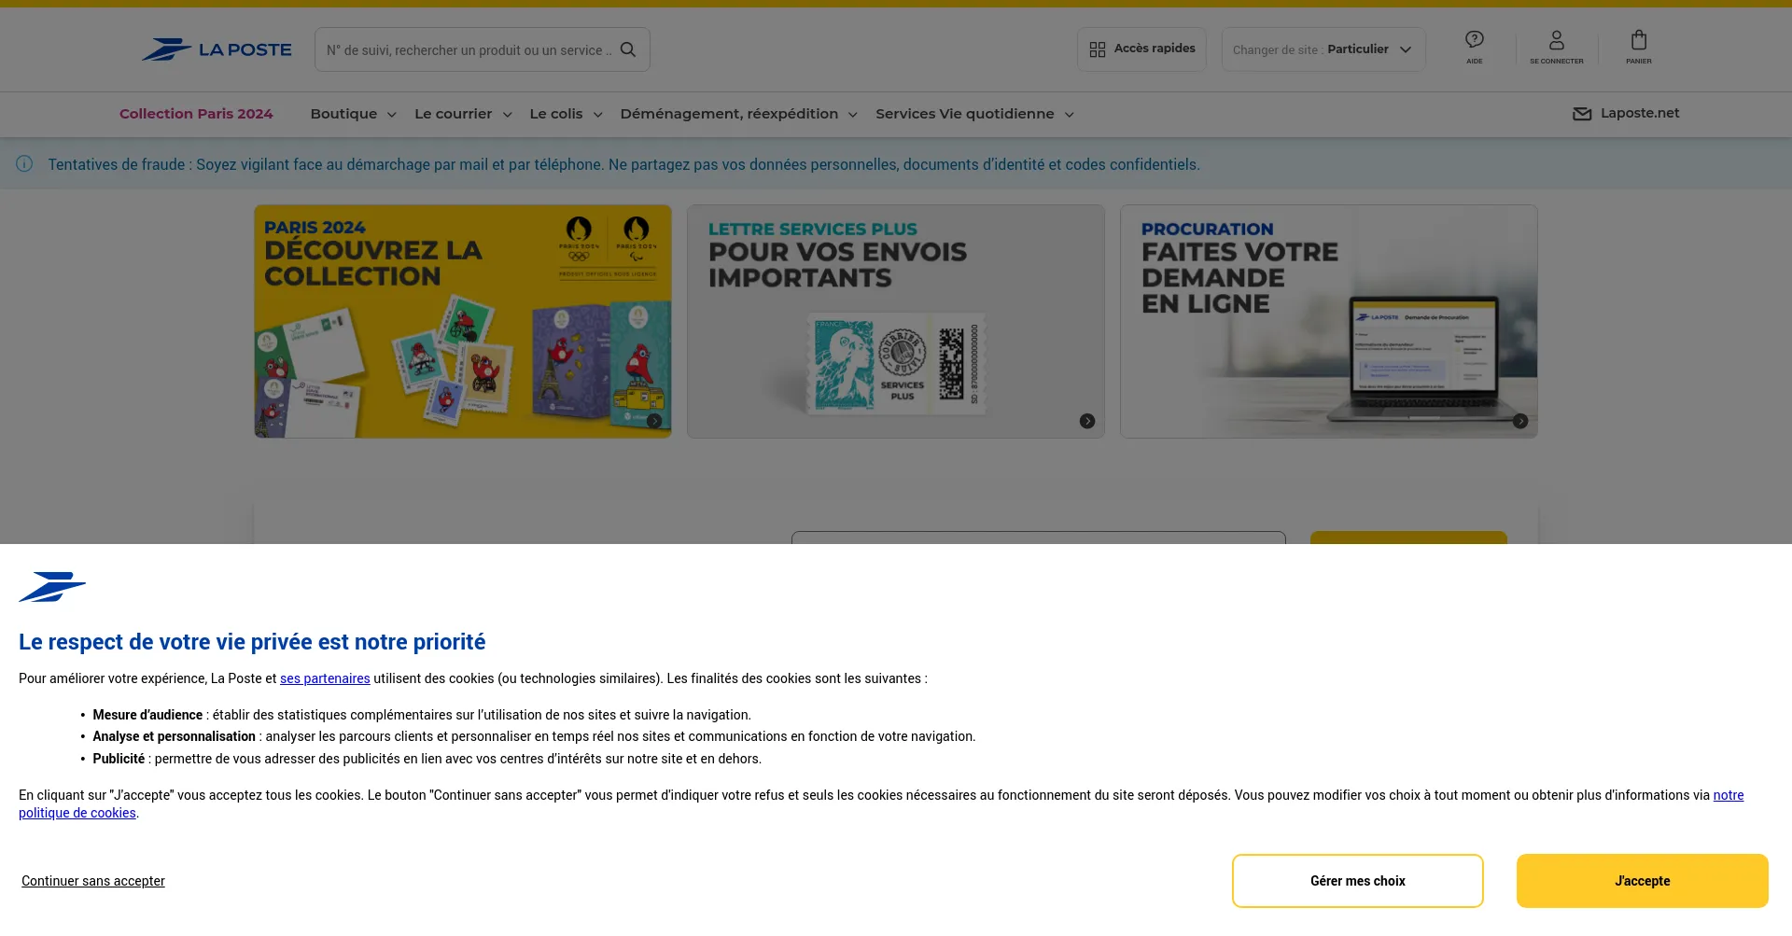Screen dimensions: 1792x936
Task: Open the Boutique menu
Action: click(x=354, y=114)
